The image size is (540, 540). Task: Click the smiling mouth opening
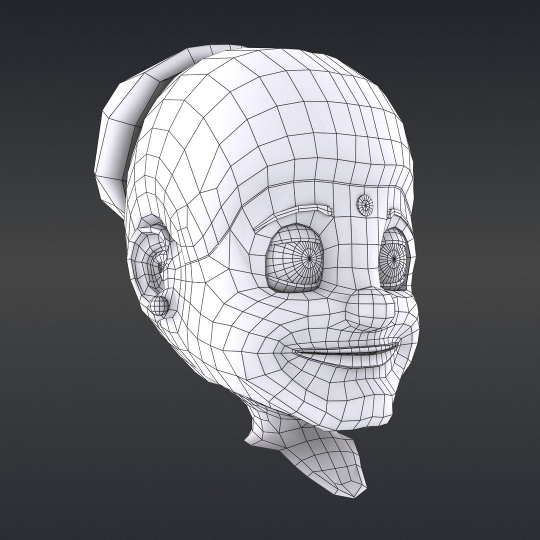pyautogui.click(x=346, y=352)
